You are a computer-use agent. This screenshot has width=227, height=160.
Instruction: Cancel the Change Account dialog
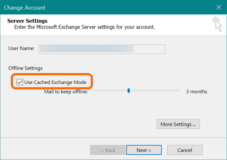184,150
